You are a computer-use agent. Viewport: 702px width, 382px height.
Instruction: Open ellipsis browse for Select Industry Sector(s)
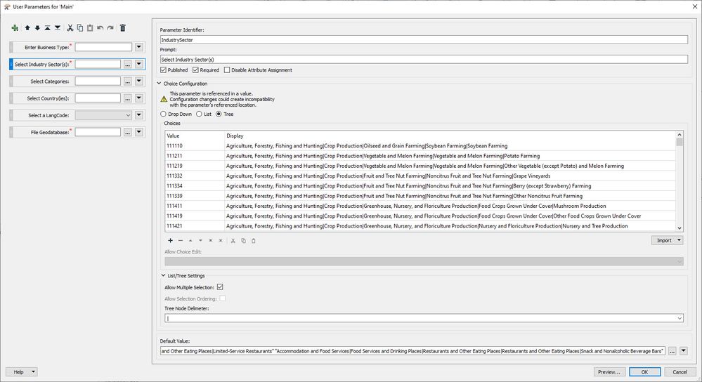tap(128, 65)
